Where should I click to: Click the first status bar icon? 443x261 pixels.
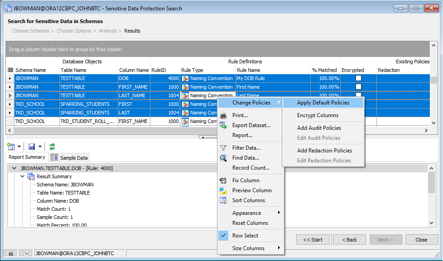point(11,253)
